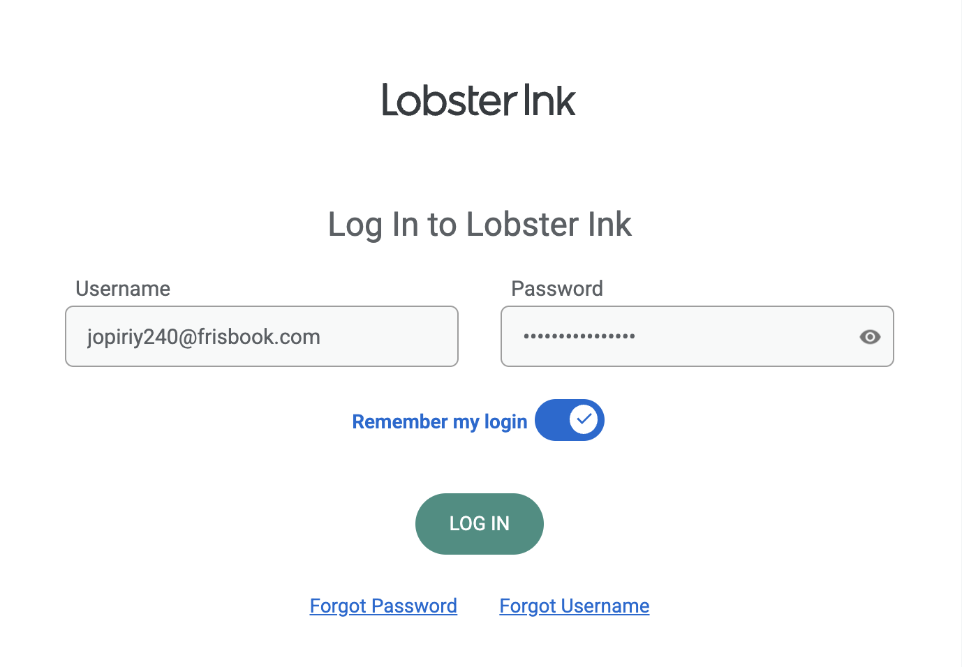962x667 pixels.
Task: Place cursor in the masked password dots
Action: coord(579,336)
